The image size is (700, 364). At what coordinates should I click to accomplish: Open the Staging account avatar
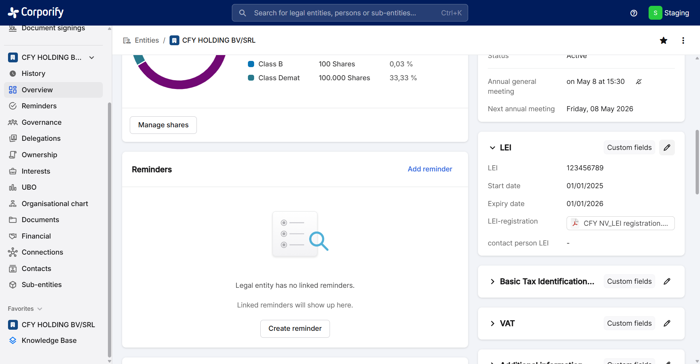(655, 13)
